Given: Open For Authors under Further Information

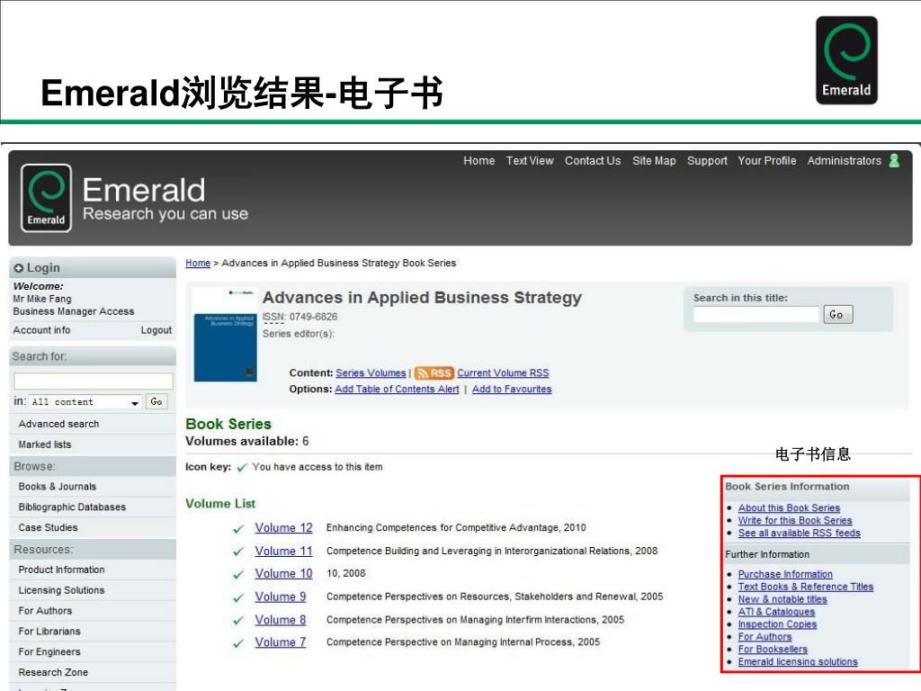Looking at the screenshot, I should point(765,636).
